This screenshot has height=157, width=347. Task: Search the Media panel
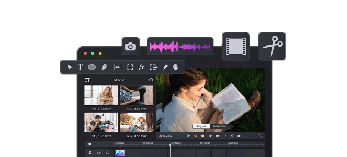(x=151, y=80)
